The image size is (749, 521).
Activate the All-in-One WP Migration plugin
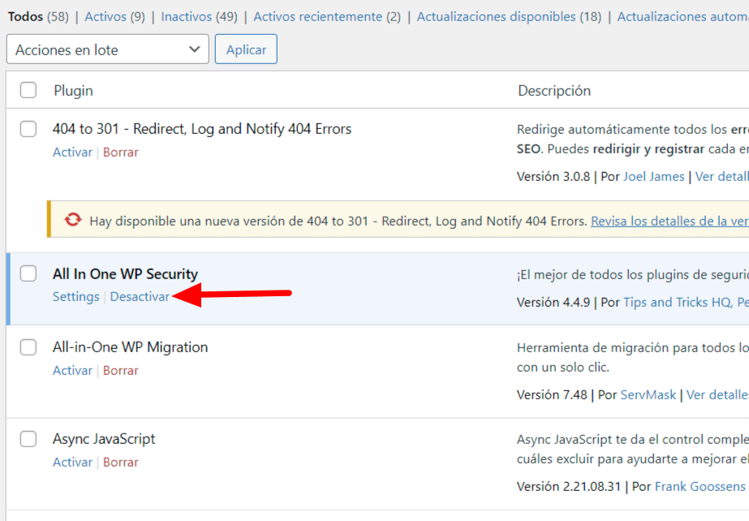tap(72, 371)
